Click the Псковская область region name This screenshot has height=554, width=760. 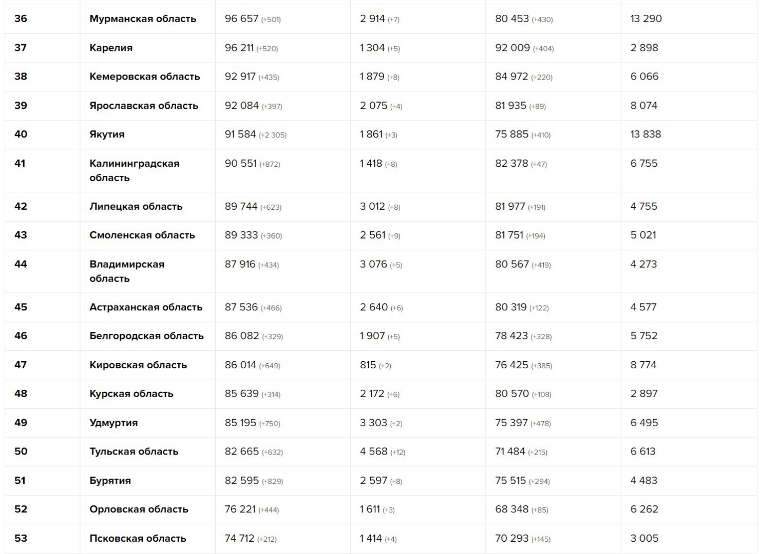pyautogui.click(x=138, y=539)
